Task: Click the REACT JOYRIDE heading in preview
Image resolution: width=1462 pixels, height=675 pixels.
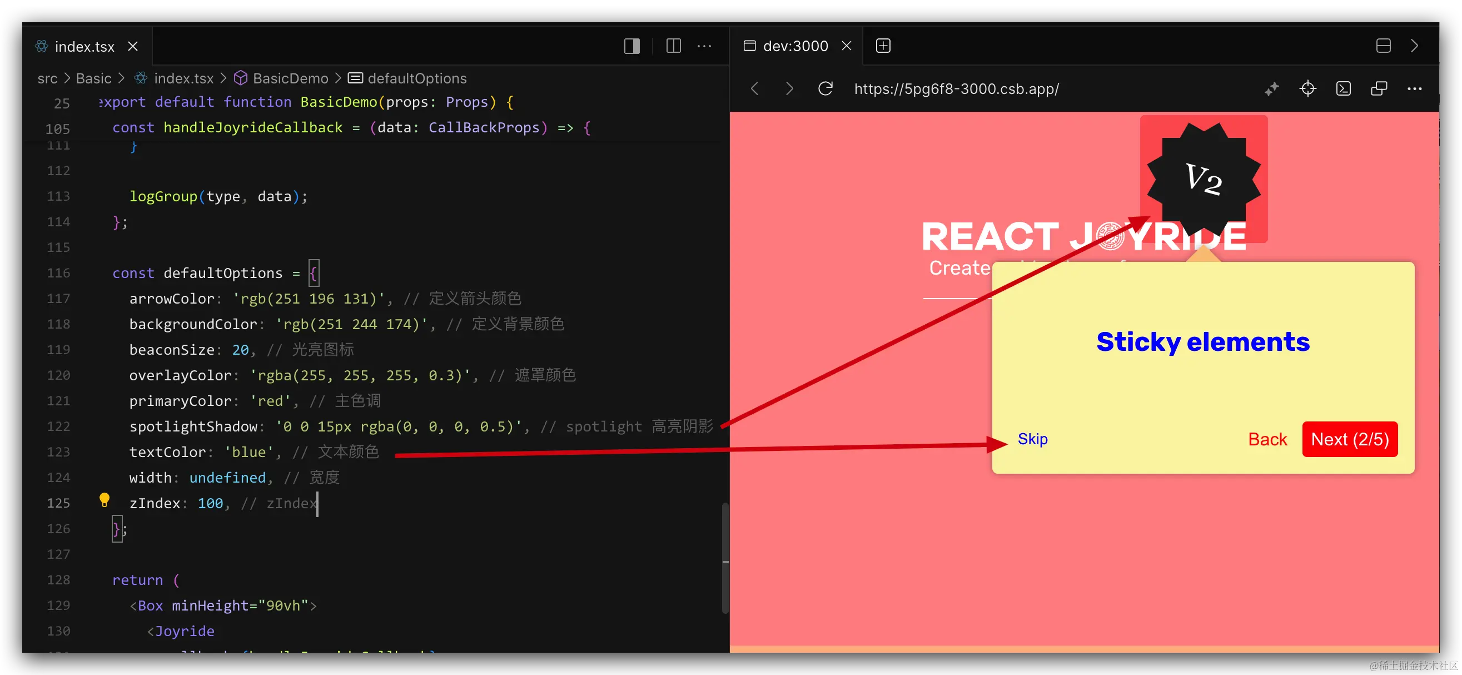Action: [1084, 237]
